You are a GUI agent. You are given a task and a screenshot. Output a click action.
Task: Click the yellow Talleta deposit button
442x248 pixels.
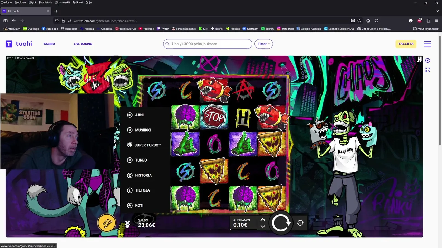click(406, 44)
